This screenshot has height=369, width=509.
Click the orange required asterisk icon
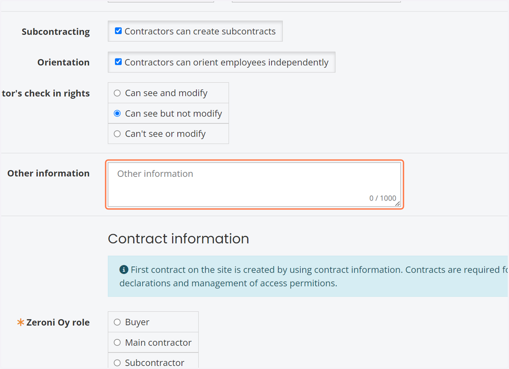[20, 322]
